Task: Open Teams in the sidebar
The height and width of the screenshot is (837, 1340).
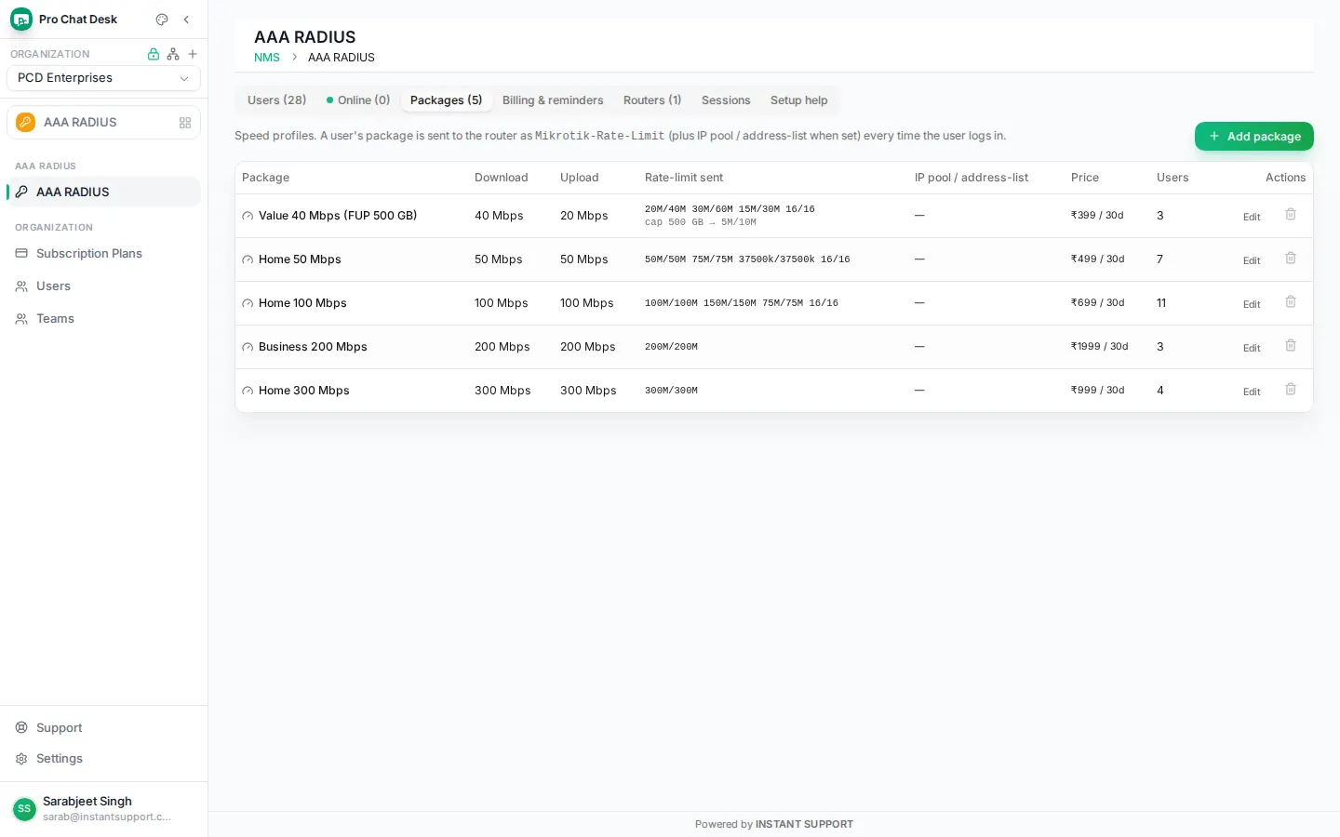Action: tap(103, 318)
